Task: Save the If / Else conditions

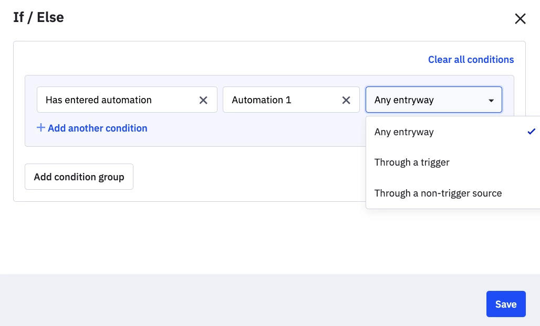Action: point(505,304)
